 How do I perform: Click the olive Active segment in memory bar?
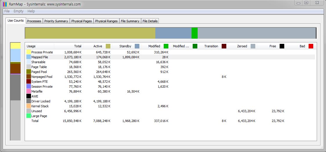pyautogui.click(x=90, y=33)
